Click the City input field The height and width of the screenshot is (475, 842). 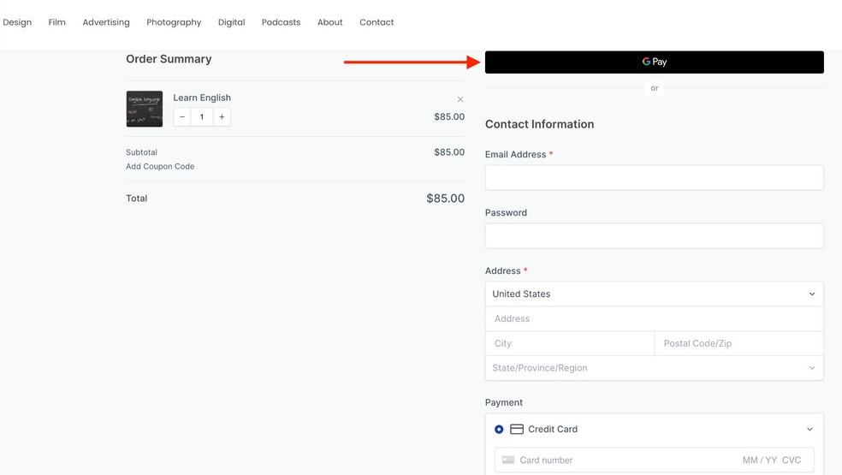[x=569, y=343]
